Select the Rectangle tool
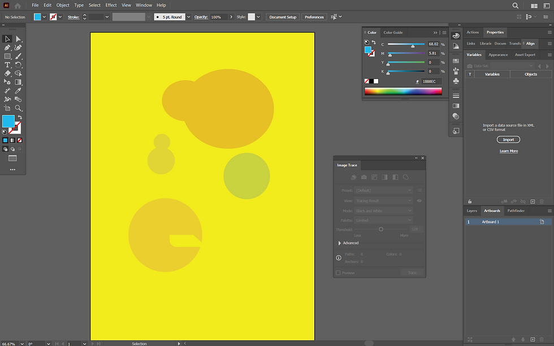Viewport: 554px width, 346px height. (7, 56)
